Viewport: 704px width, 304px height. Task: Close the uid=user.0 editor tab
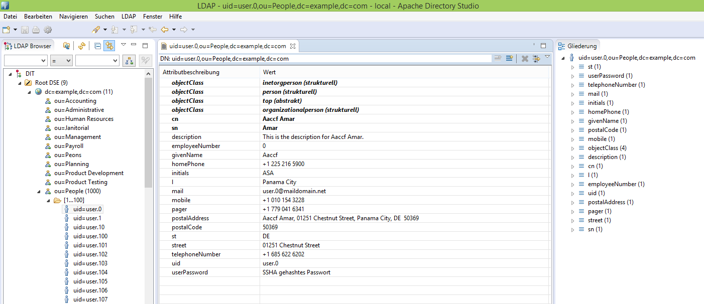click(293, 46)
